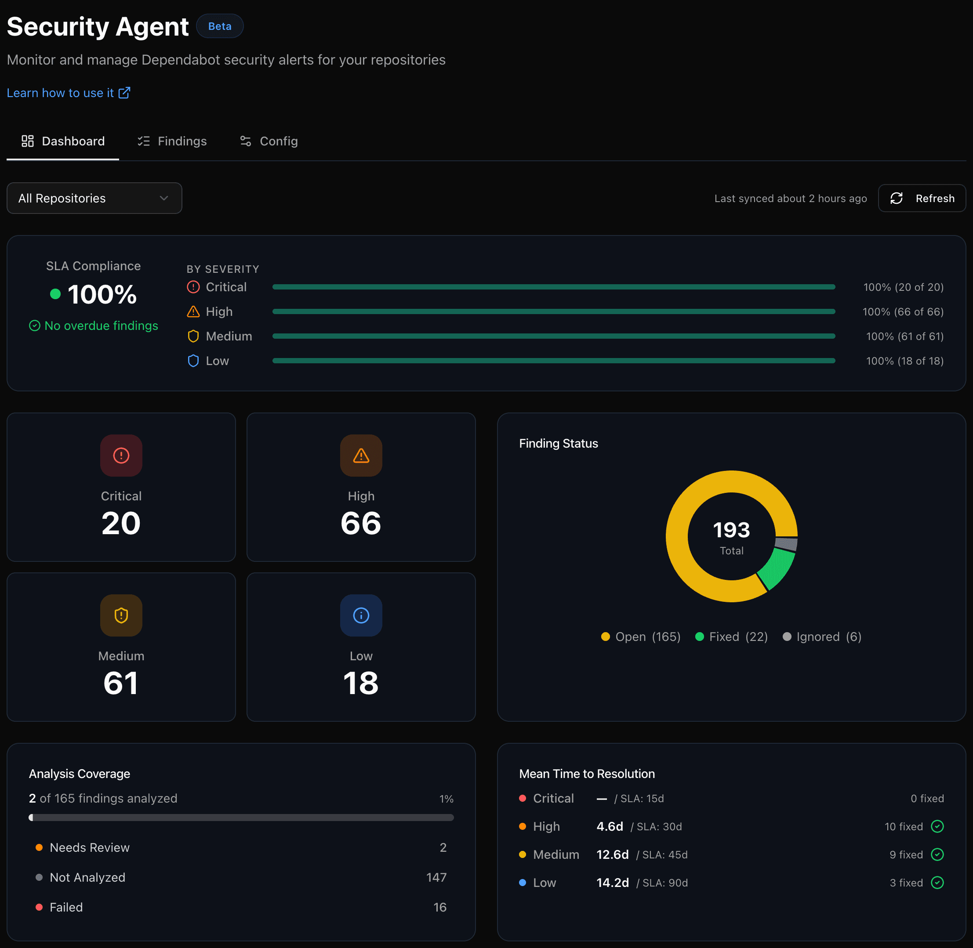Screen dimensions: 973x948
Task: Click the green Fixed segment of the donut chart
Action: (776, 568)
